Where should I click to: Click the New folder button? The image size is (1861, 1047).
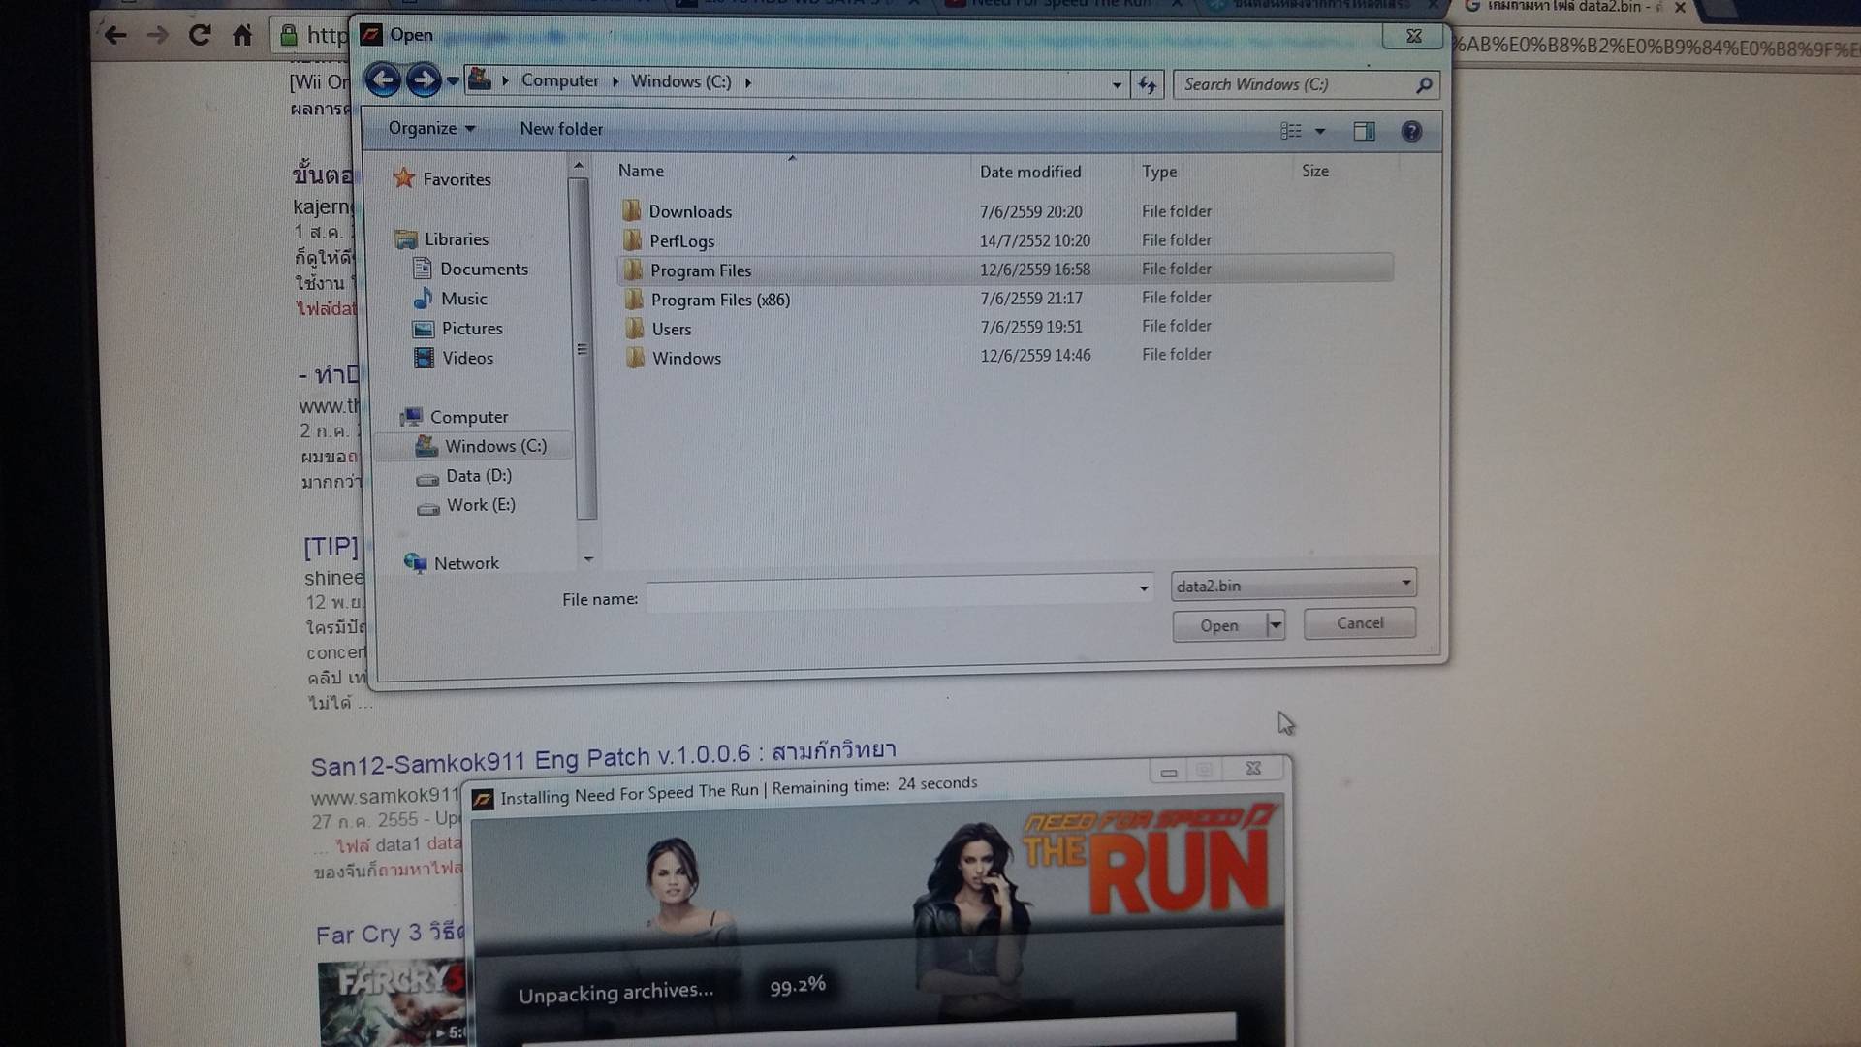point(560,129)
